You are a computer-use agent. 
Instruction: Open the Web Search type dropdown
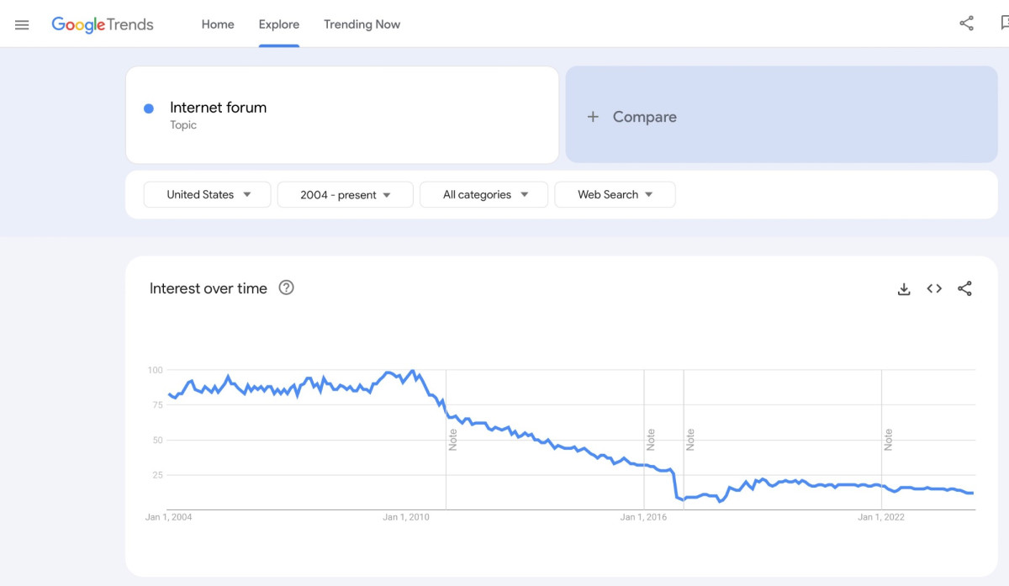(615, 194)
